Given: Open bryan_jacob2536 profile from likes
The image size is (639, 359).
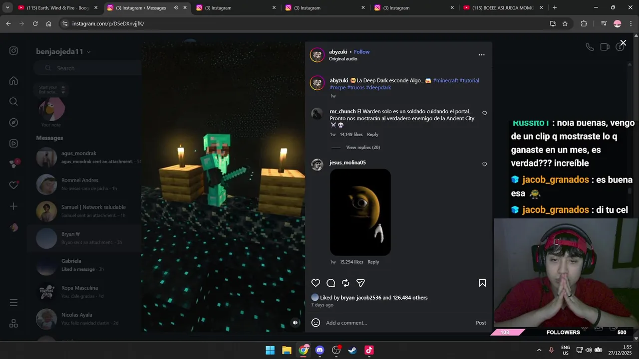Looking at the screenshot, I should pos(361,298).
